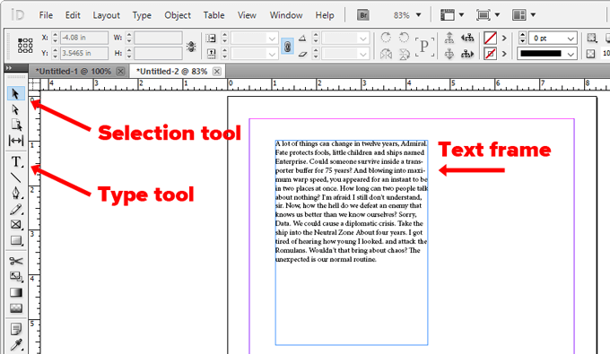Screen dimensions: 610x354
Task: Expand the 83% zoom level dropdown
Action: click(x=419, y=15)
